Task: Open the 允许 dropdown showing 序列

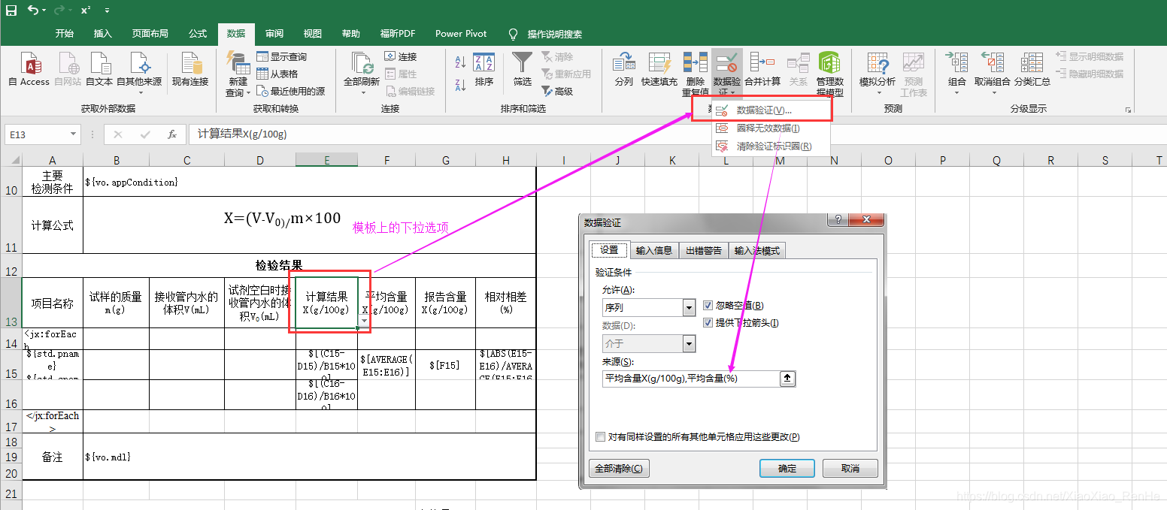Action: coord(688,307)
